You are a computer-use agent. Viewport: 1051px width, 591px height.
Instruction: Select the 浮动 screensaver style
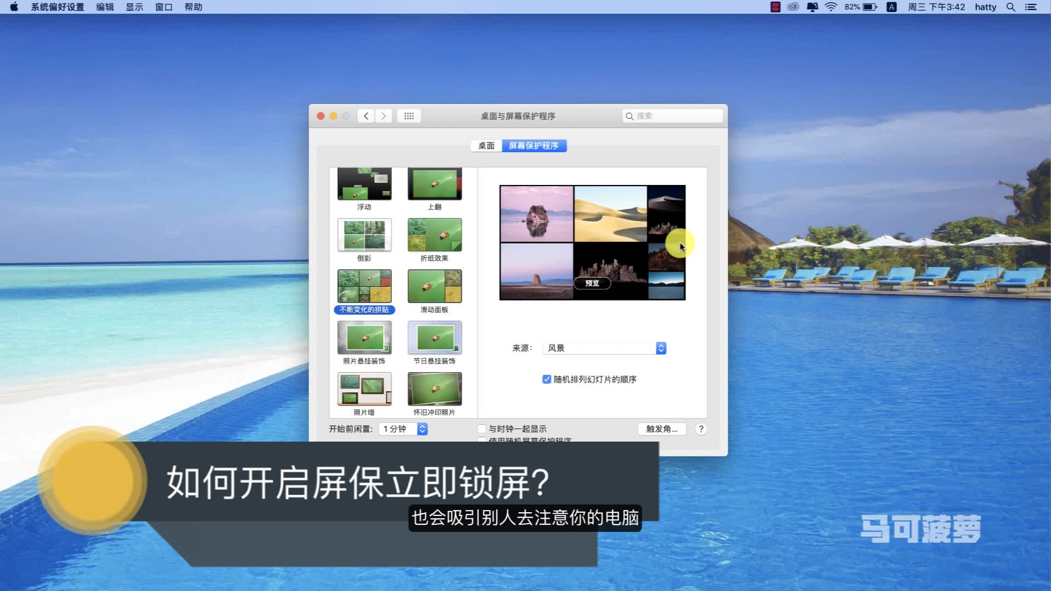click(x=364, y=184)
